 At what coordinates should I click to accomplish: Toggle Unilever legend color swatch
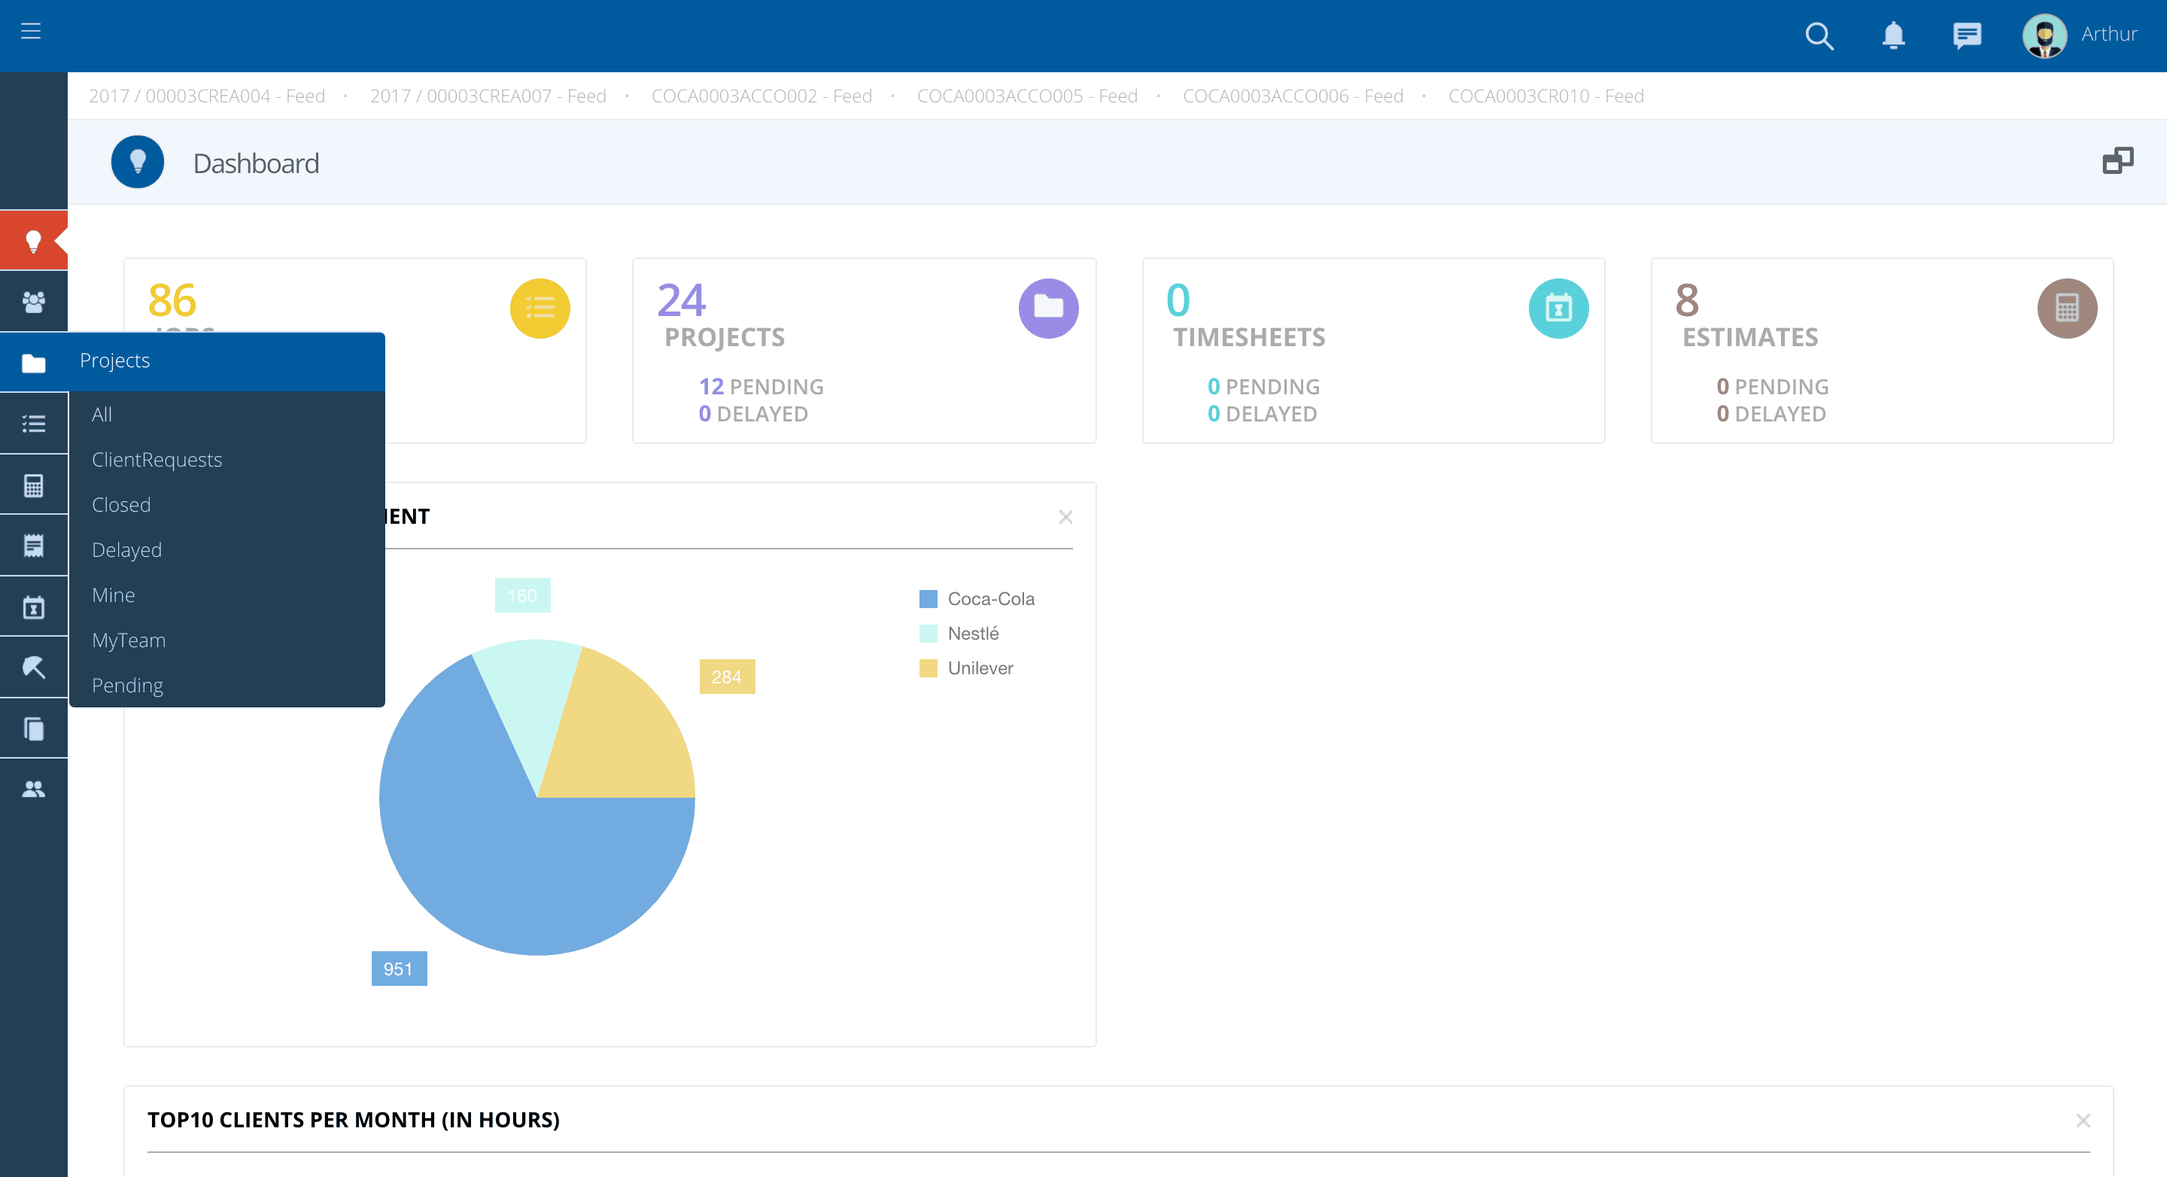[x=928, y=668]
